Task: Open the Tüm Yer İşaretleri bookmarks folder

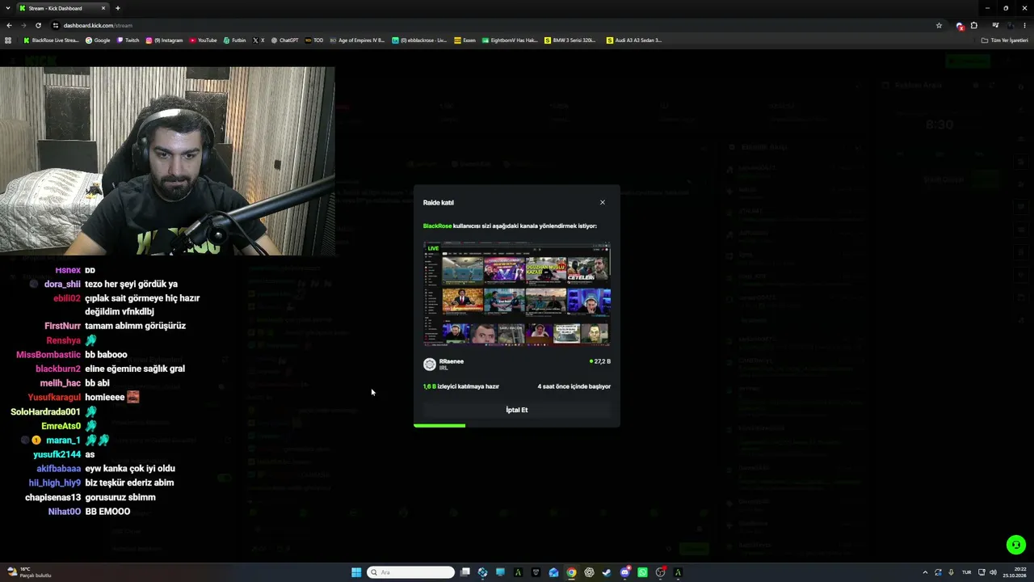Action: click(1005, 40)
